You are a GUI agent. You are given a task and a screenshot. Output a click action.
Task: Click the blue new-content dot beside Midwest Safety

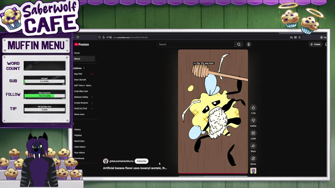(x=92, y=97)
